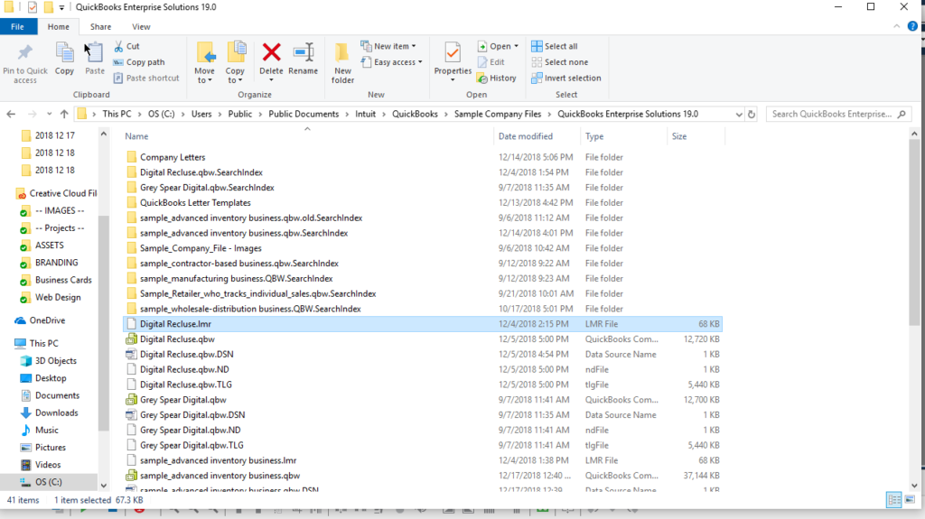Click Intuit in address breadcrumb
This screenshot has height=519, width=925.
pos(365,114)
